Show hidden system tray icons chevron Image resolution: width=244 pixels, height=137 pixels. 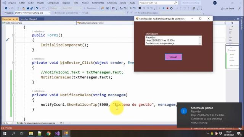[x=207, y=134]
